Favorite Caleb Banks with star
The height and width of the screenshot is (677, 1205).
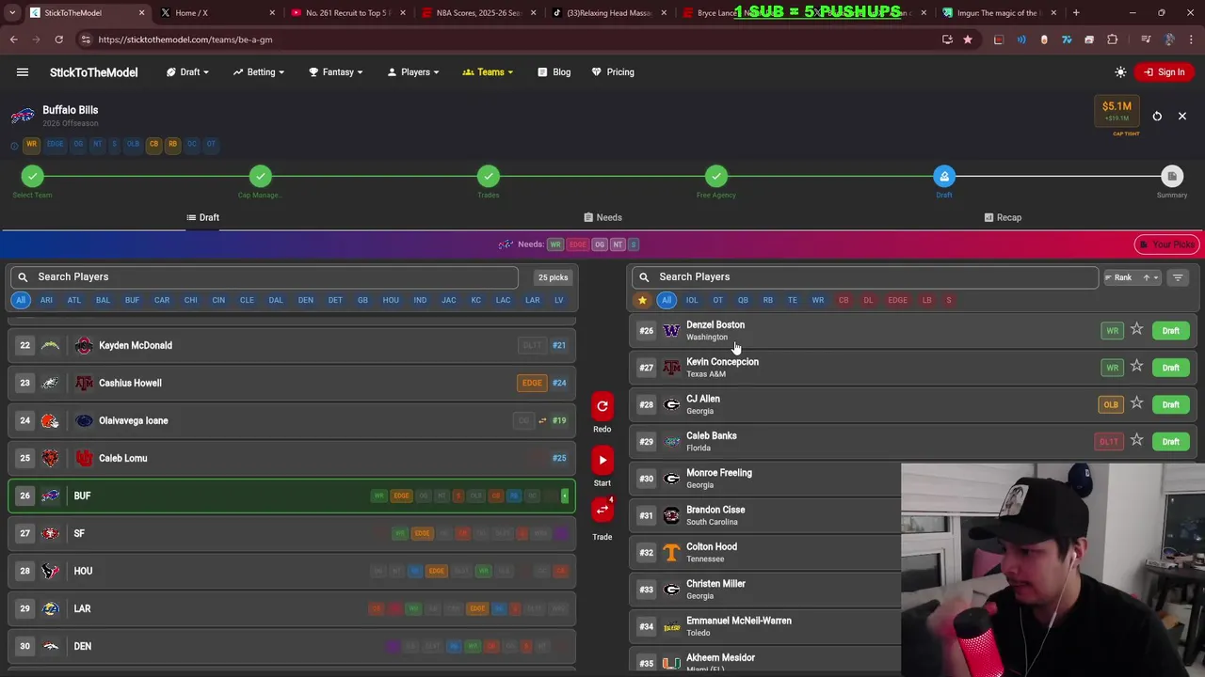1136,441
